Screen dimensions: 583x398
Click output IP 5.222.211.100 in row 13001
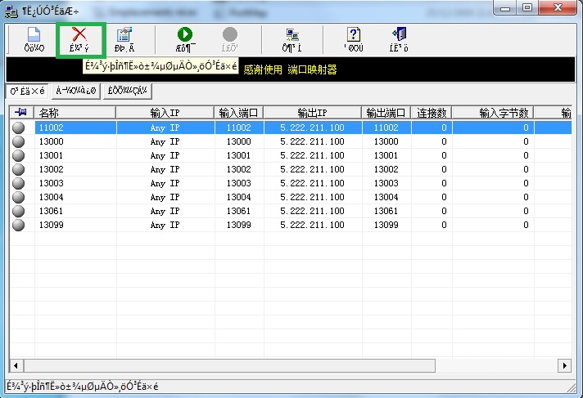(x=312, y=155)
